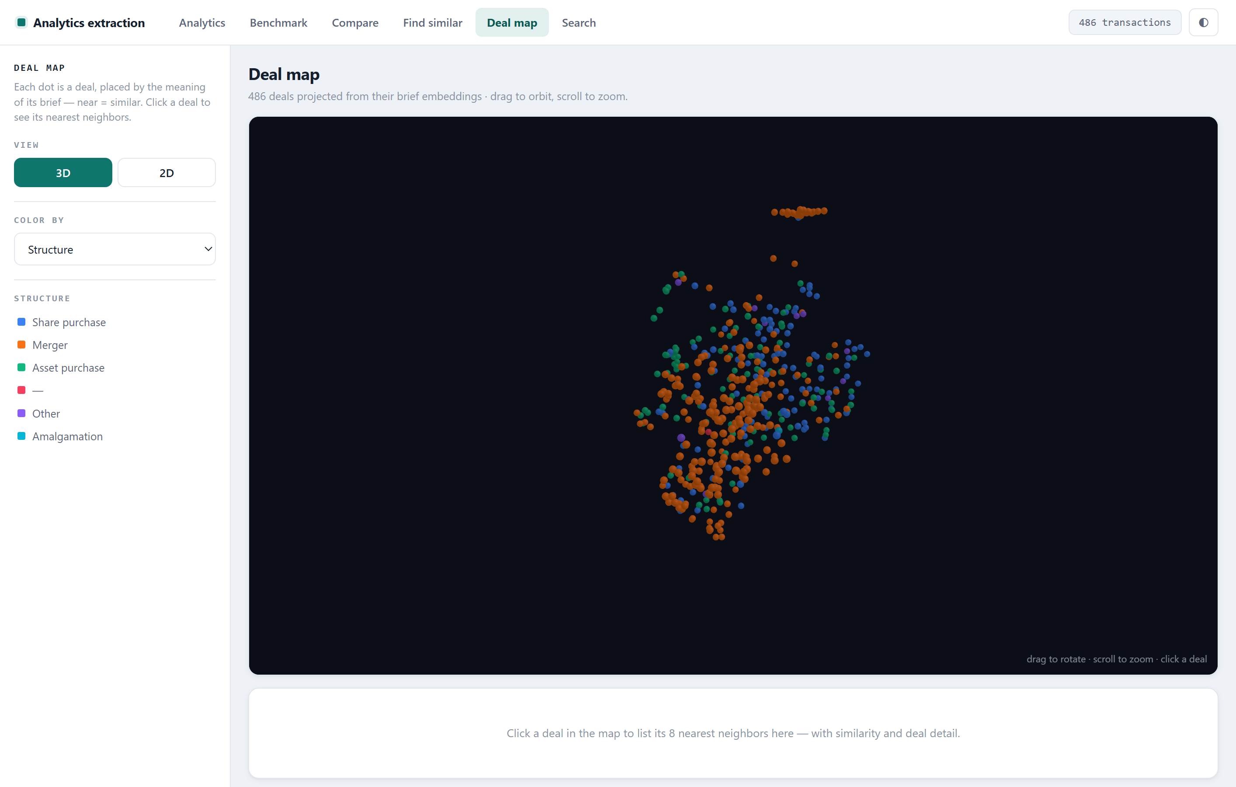Click the green Asset purchase swatch
Image resolution: width=1236 pixels, height=787 pixels.
(x=21, y=368)
